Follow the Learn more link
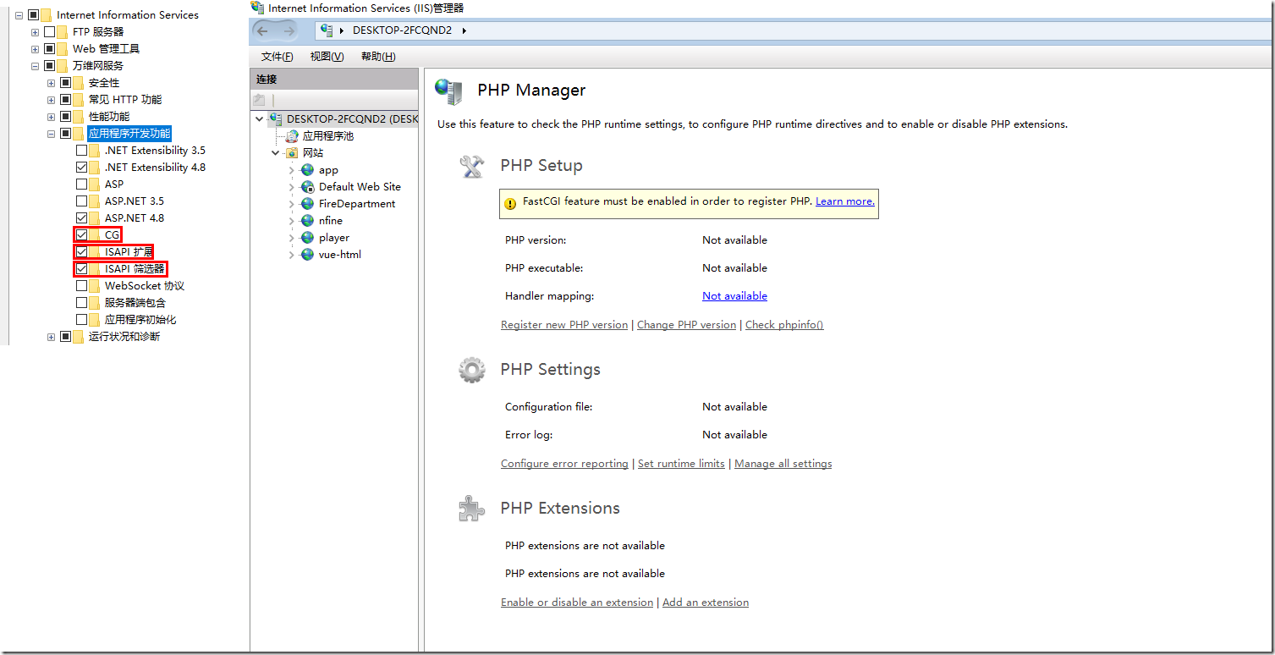 tap(844, 201)
